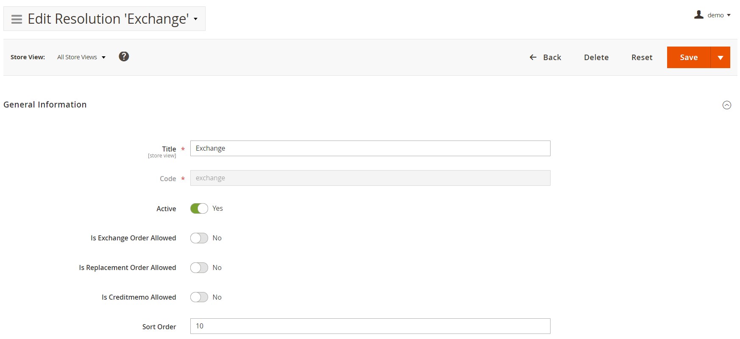Collapse the General Information section
Screen dimensions: 740x339
coord(727,105)
